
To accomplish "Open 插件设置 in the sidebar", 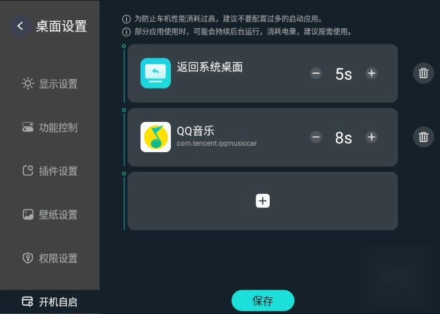I will click(x=49, y=171).
